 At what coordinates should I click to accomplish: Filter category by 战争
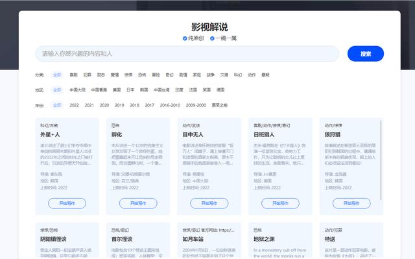pyautogui.click(x=210, y=75)
